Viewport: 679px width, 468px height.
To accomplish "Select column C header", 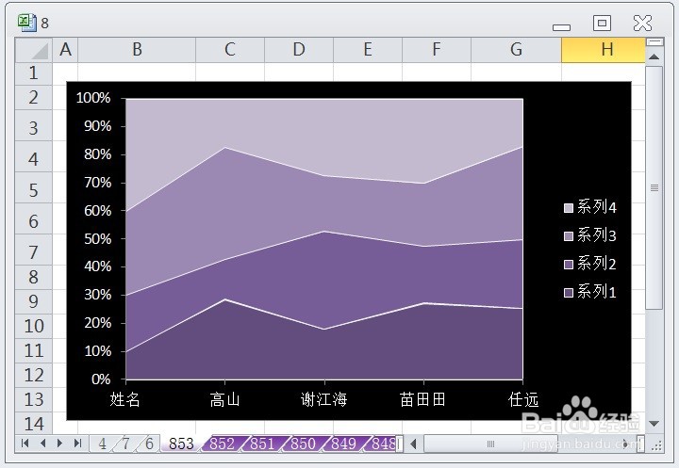I will coord(230,50).
